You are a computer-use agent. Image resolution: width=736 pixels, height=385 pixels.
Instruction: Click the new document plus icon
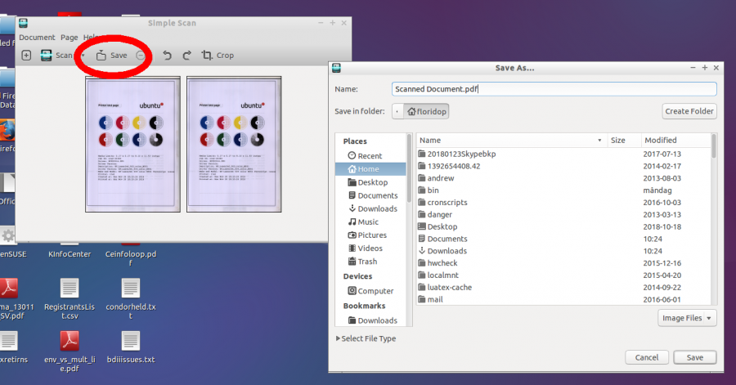(x=26, y=56)
